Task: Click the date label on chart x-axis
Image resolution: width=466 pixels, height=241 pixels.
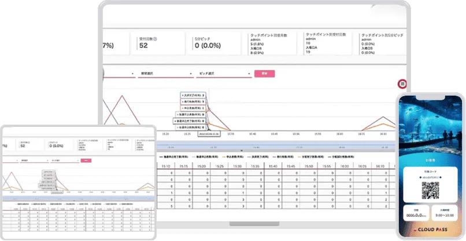Action: click(x=208, y=134)
